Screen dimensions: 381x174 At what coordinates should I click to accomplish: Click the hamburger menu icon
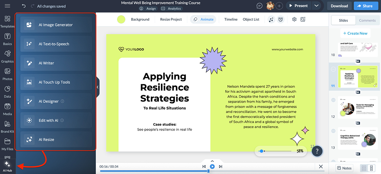click(7, 6)
